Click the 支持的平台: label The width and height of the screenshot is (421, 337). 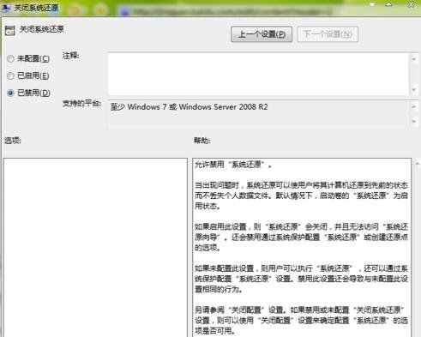tap(81, 103)
